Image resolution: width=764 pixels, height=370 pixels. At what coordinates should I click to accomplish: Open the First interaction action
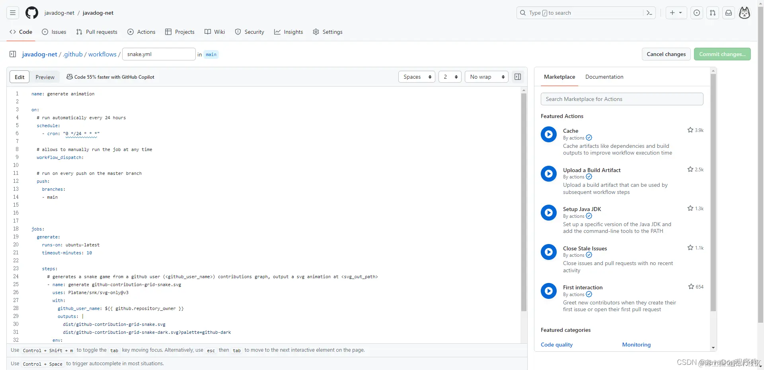(x=583, y=287)
